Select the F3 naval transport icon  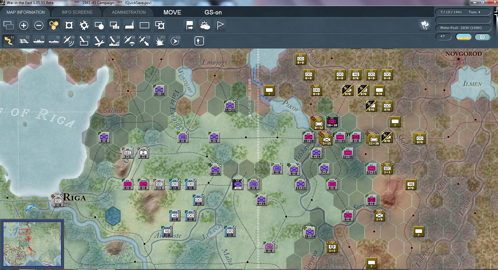coord(39,41)
